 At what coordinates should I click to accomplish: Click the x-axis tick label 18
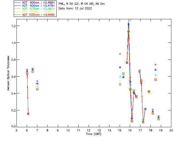[150, 130]
